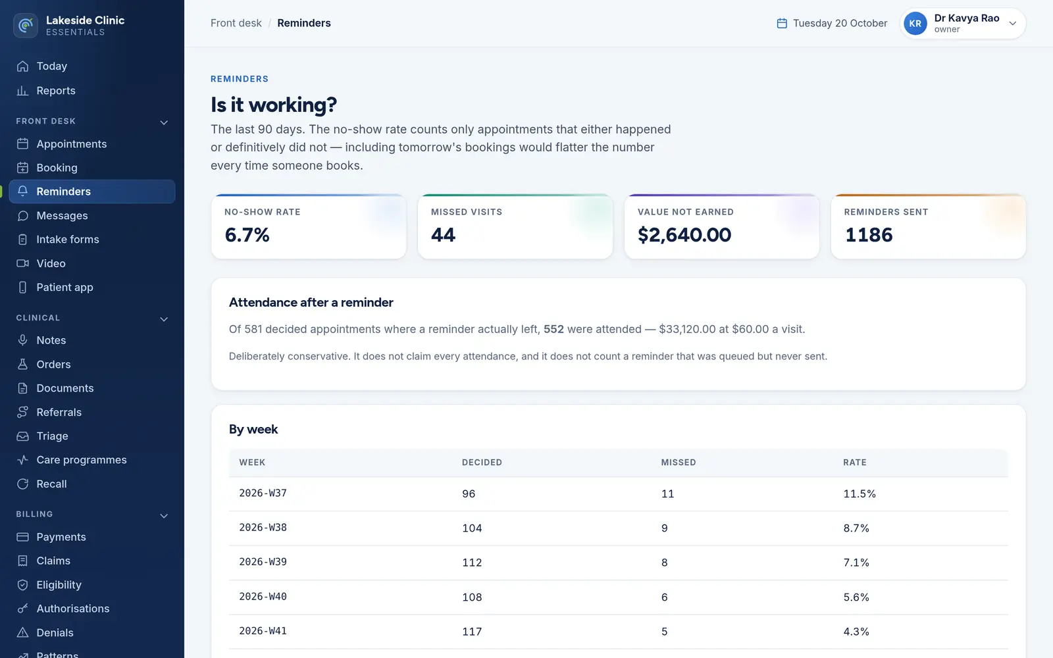Select the No-show rate 6.7% card
This screenshot has height=658, width=1053.
(x=309, y=226)
